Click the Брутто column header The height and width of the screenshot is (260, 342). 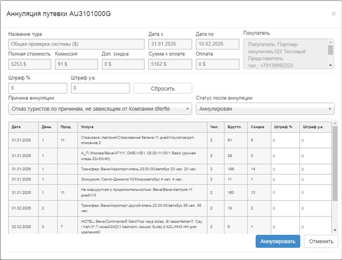tap(236, 127)
